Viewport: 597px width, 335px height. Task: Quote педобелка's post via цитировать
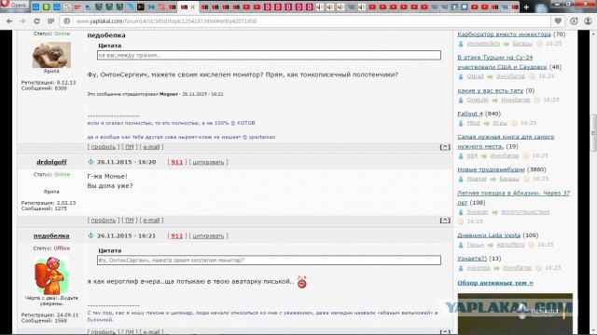tap(208, 235)
